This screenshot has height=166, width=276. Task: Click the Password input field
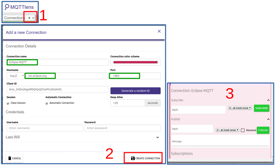click(x=122, y=128)
